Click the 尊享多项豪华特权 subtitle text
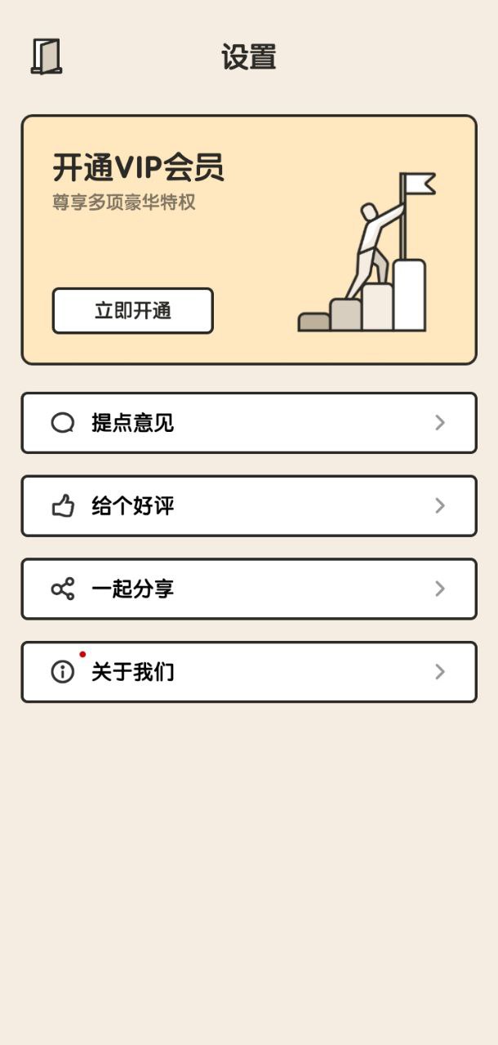Image resolution: width=498 pixels, height=1045 pixels. (x=124, y=202)
